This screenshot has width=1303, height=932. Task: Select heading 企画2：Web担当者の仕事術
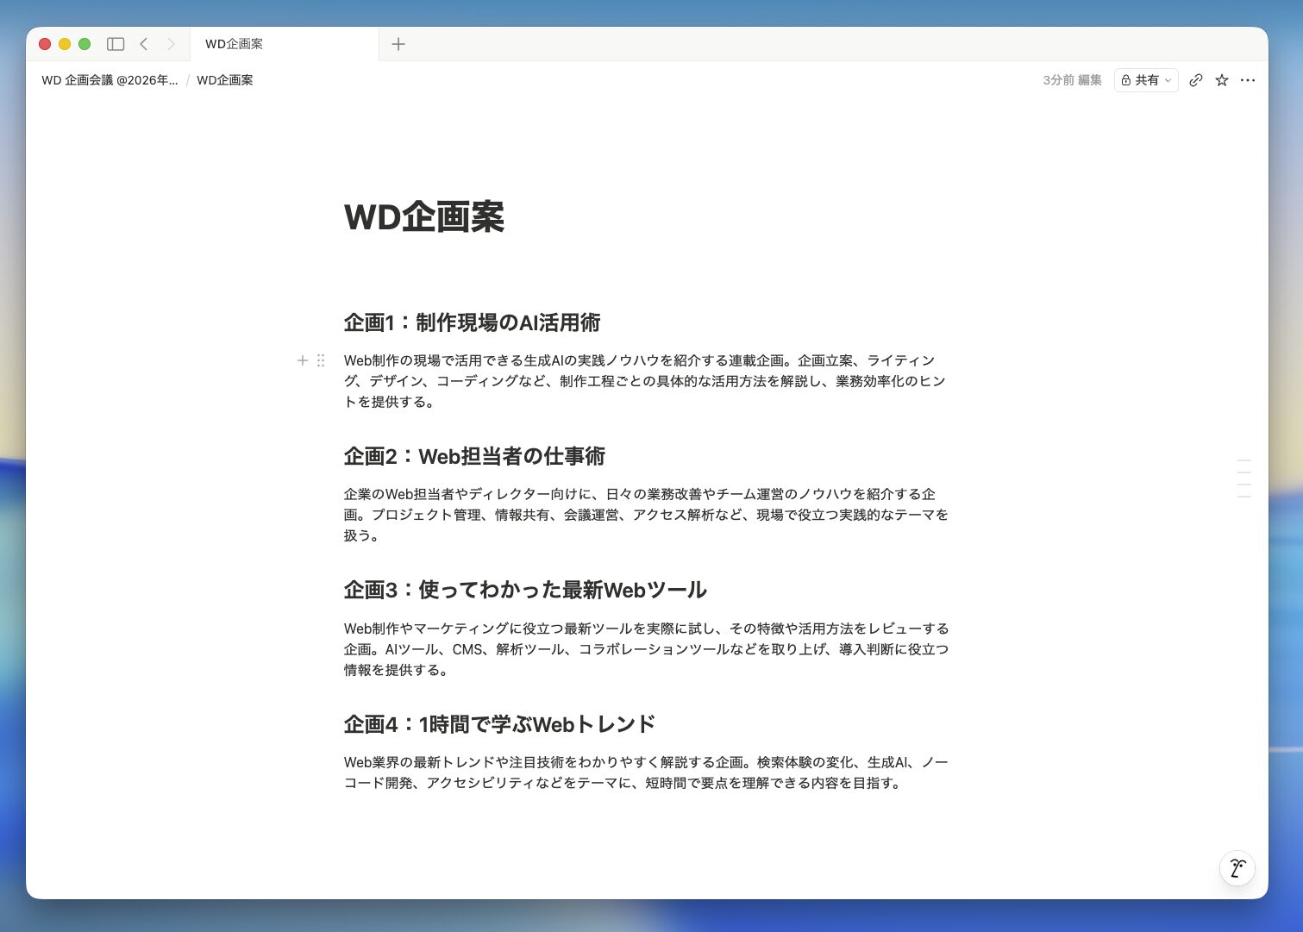point(474,456)
